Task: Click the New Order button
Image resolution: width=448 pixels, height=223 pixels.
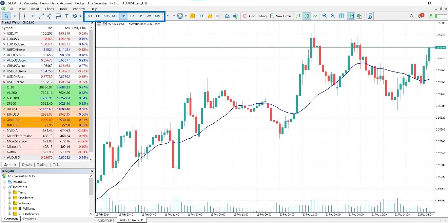Action: [280, 16]
